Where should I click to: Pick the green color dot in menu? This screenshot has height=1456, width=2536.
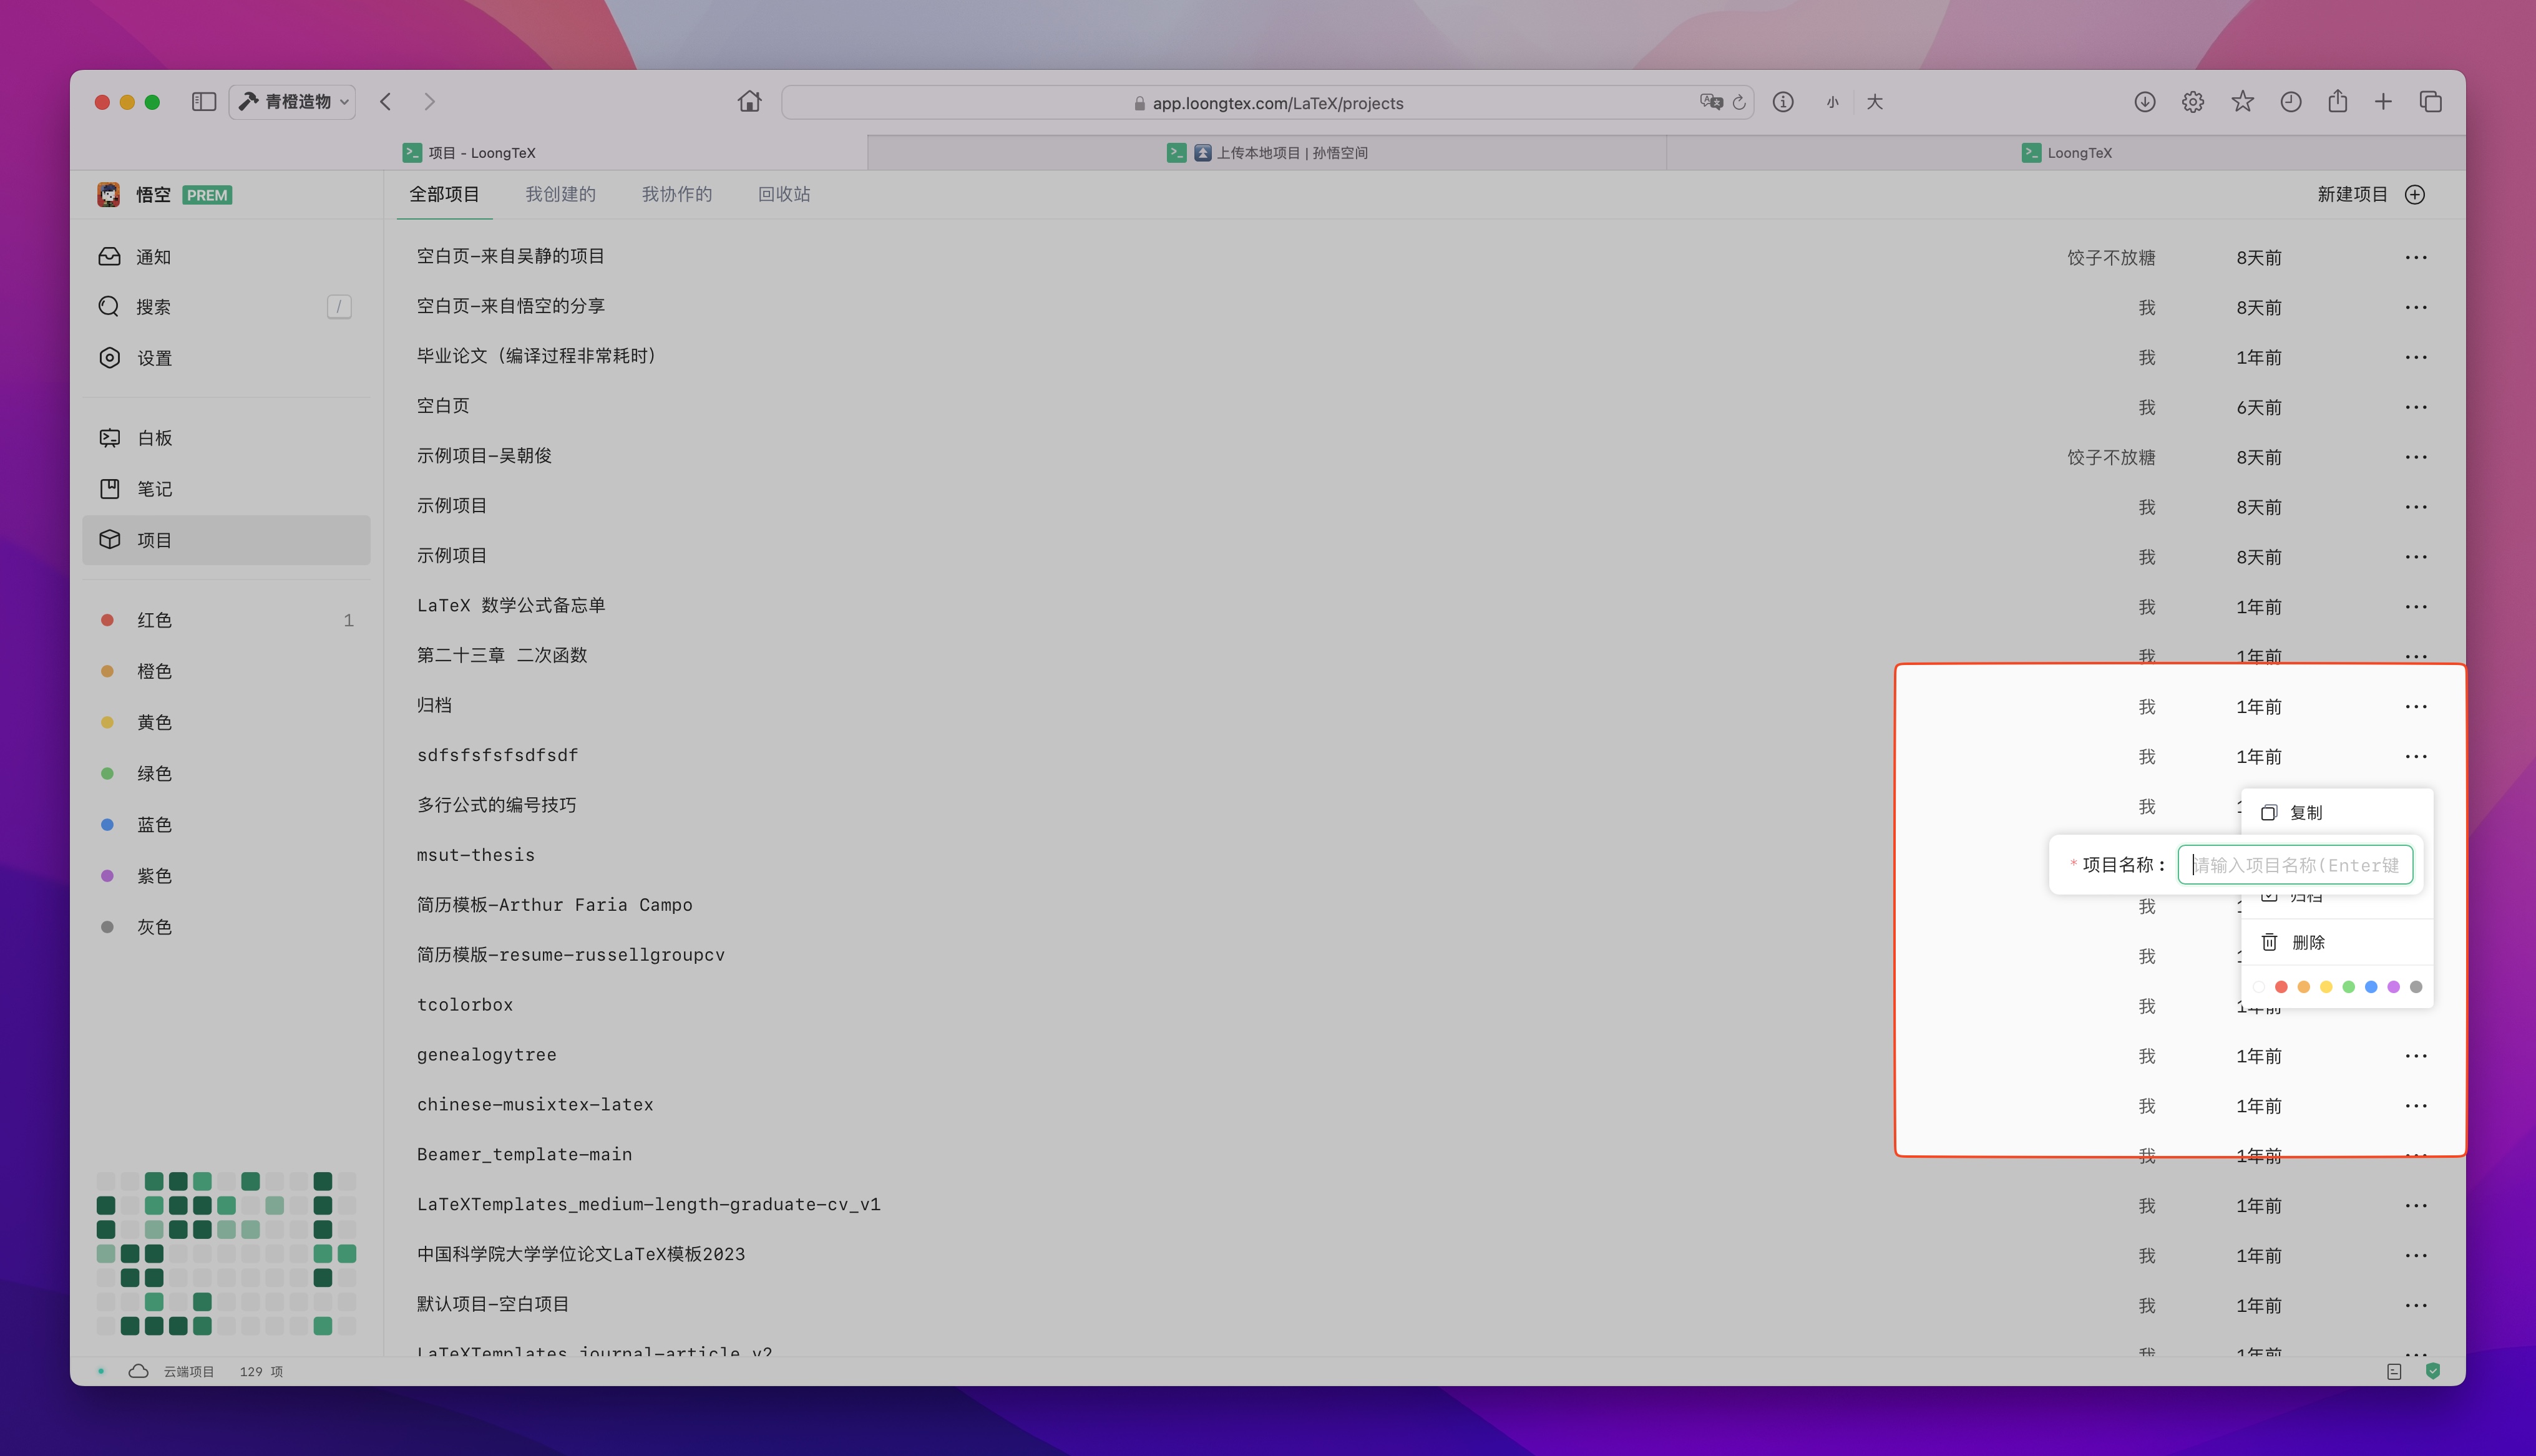click(x=2348, y=987)
